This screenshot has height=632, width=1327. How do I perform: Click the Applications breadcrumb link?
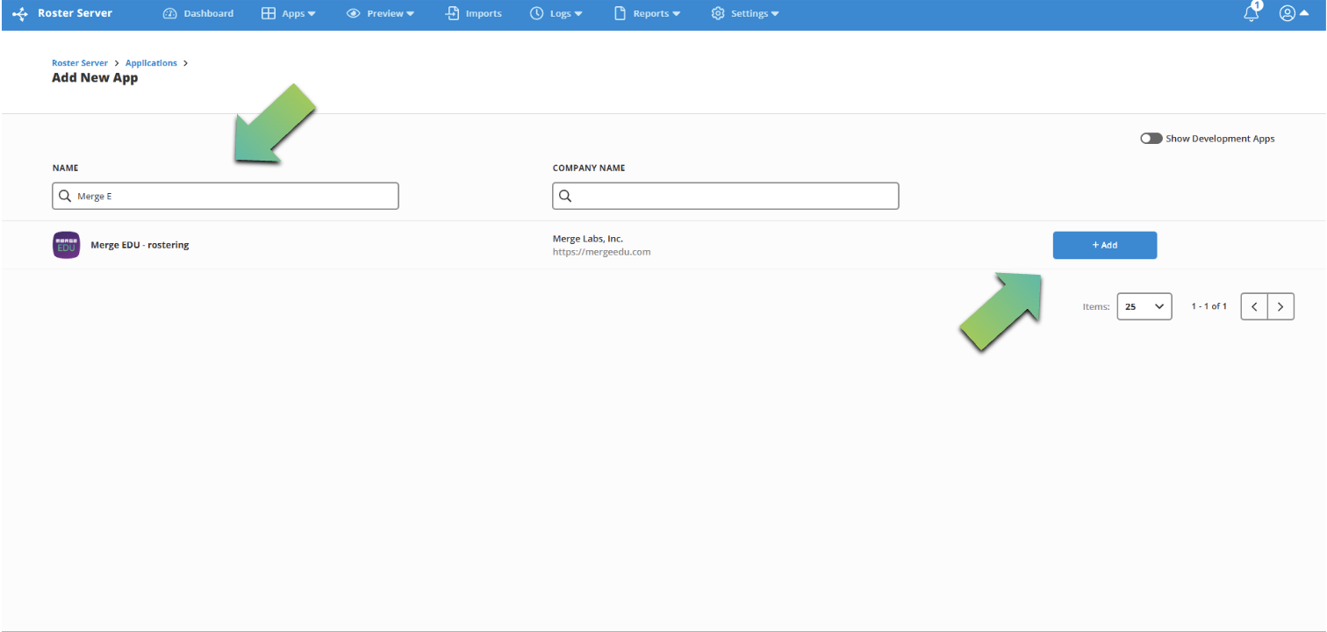[x=151, y=63]
